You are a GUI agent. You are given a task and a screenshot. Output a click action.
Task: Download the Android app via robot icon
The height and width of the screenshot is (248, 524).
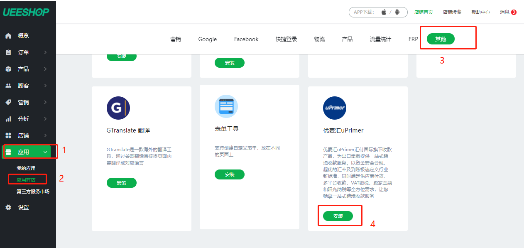pyautogui.click(x=397, y=12)
